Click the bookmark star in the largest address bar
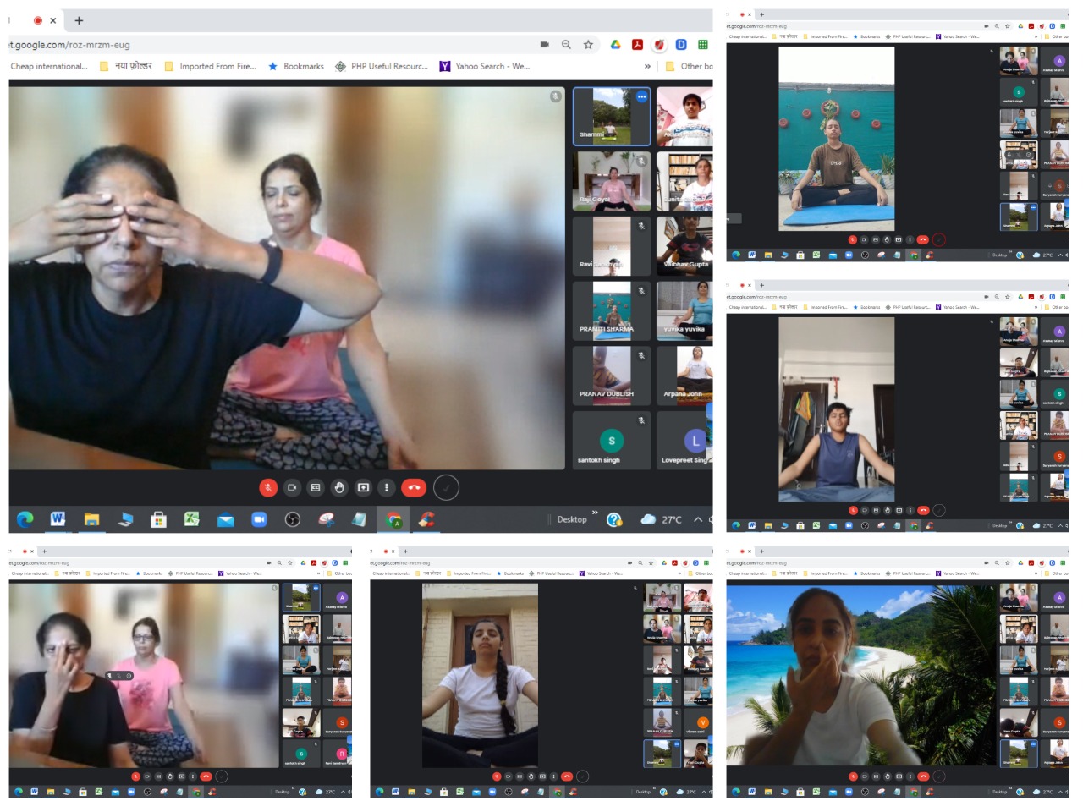 tap(588, 44)
